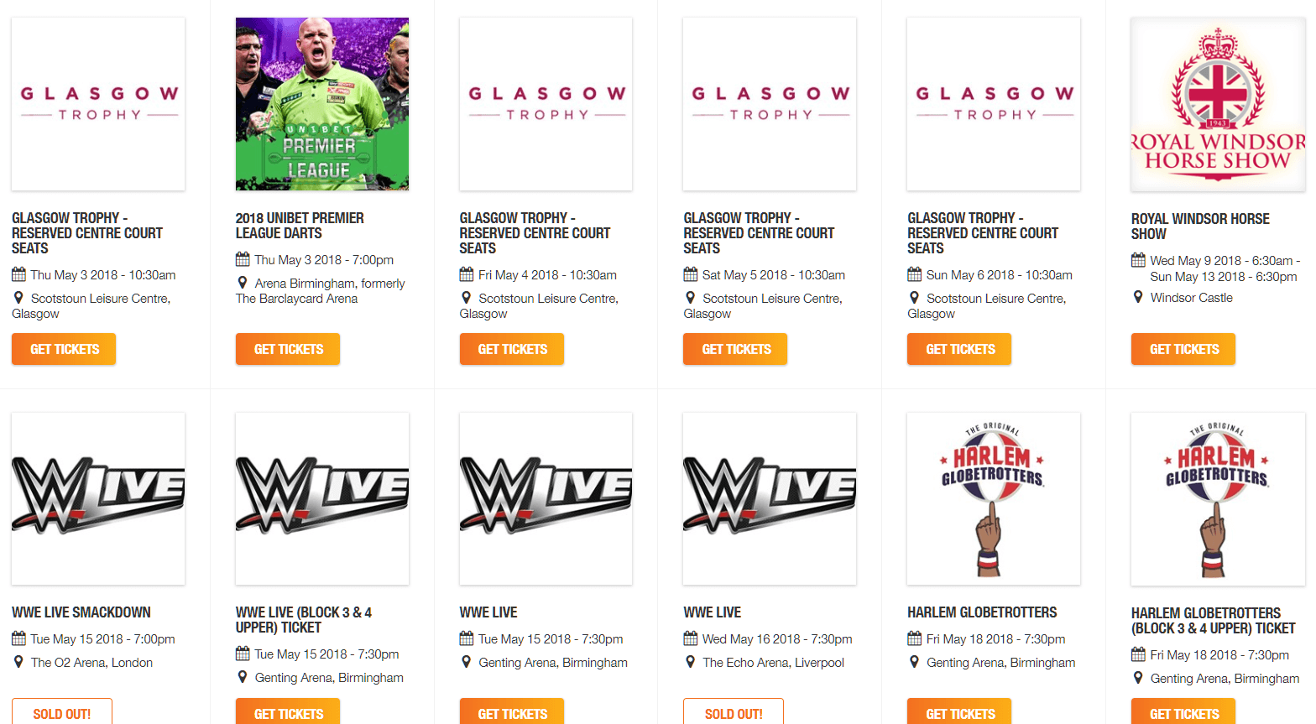Click Sold Out button under WWE Live Smackdown
Viewport: 1316px width, 724px height.
coord(62,713)
